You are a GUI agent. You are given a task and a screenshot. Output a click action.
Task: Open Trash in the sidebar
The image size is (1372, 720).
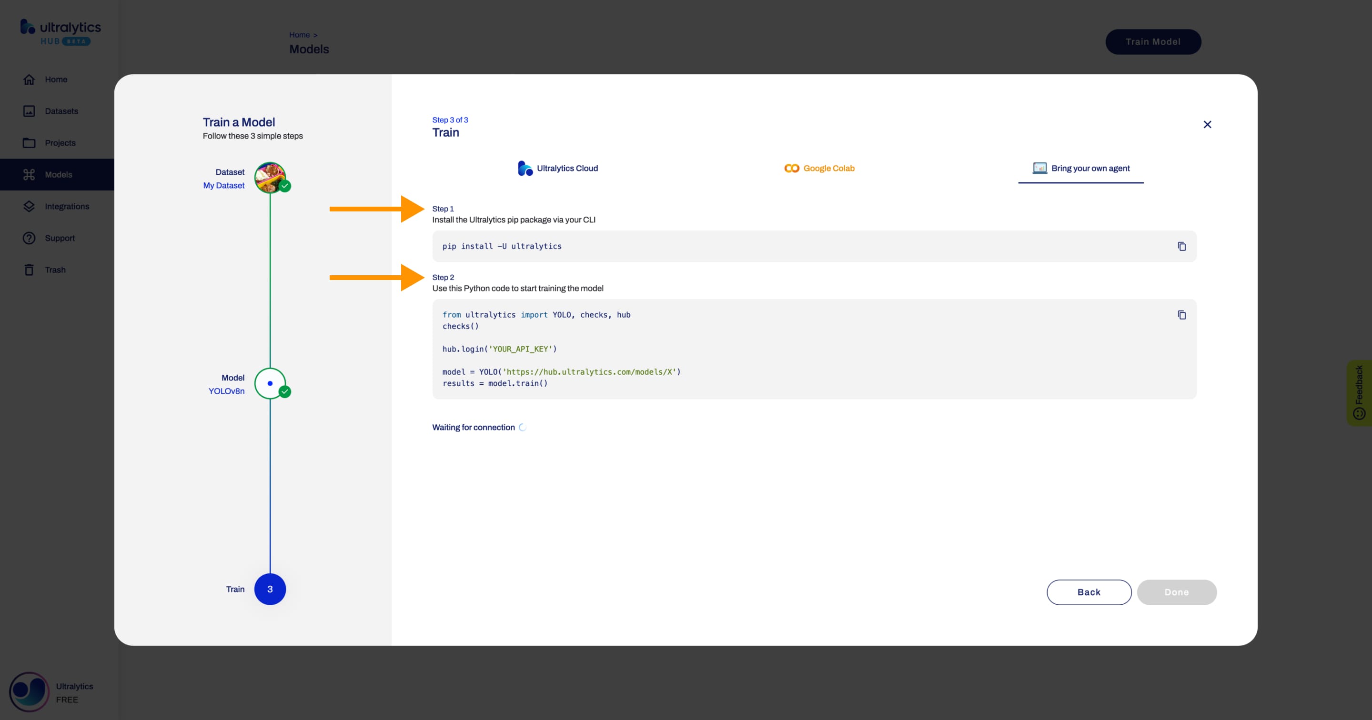[x=54, y=270]
